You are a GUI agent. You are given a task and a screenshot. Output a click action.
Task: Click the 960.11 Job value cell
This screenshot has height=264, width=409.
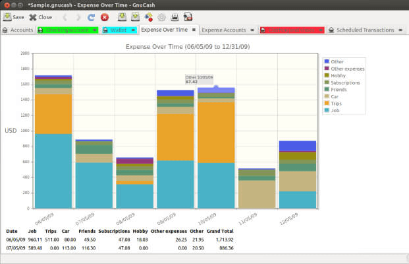tap(35, 240)
